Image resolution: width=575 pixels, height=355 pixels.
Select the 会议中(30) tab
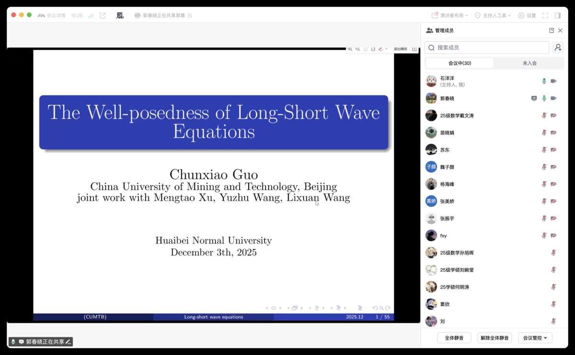tap(460, 63)
